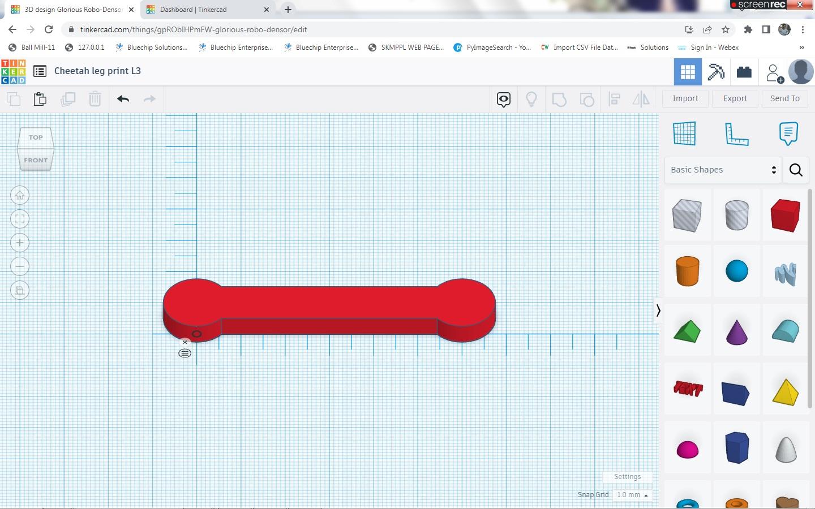815x509 pixels.
Task: Click the FRONT face of view cube
Action: (36, 160)
